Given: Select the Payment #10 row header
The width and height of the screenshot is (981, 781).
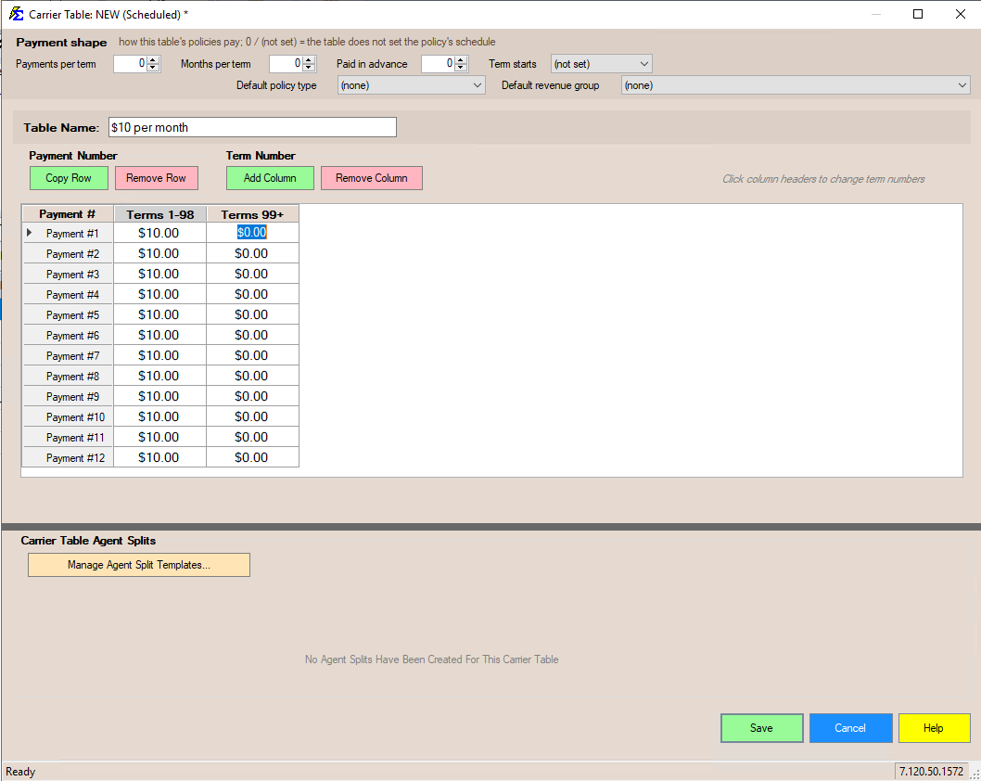Looking at the screenshot, I should [68, 416].
